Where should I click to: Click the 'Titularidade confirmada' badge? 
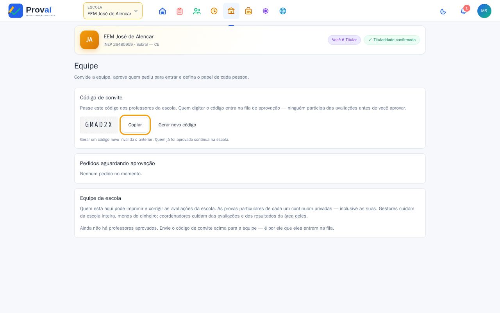pos(392,40)
